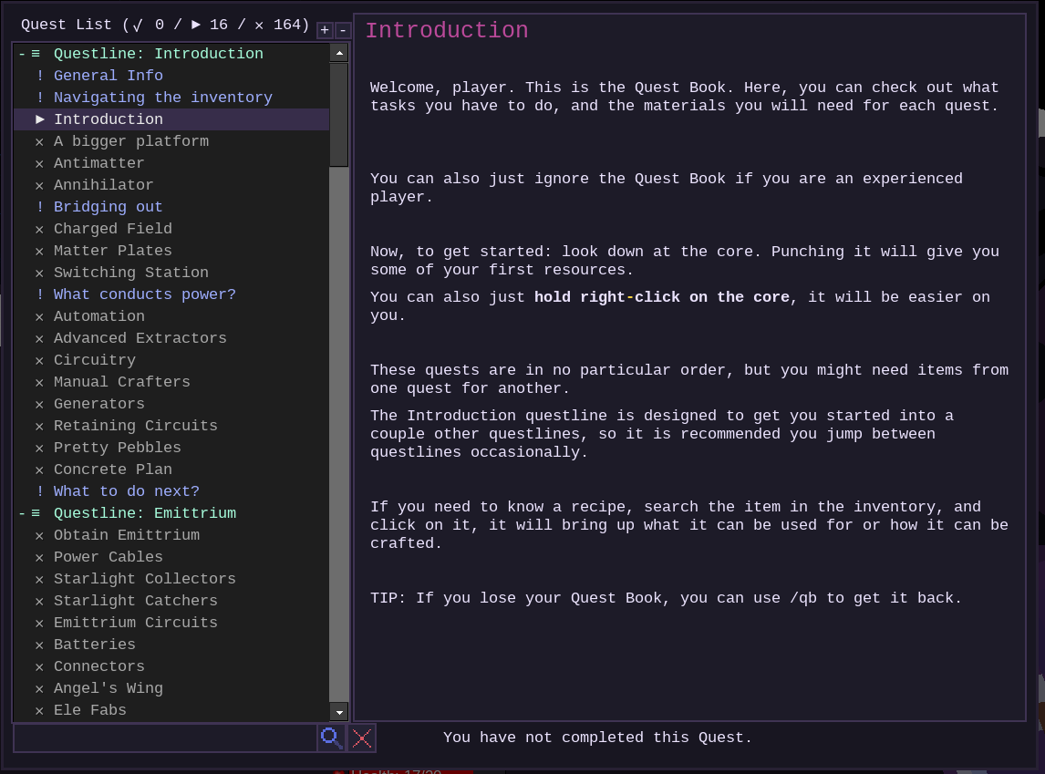This screenshot has width=1045, height=774.
Task: Collapse the Questline: Introduction group
Action: point(22,54)
